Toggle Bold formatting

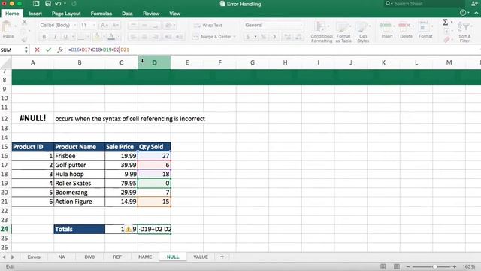[44, 37]
